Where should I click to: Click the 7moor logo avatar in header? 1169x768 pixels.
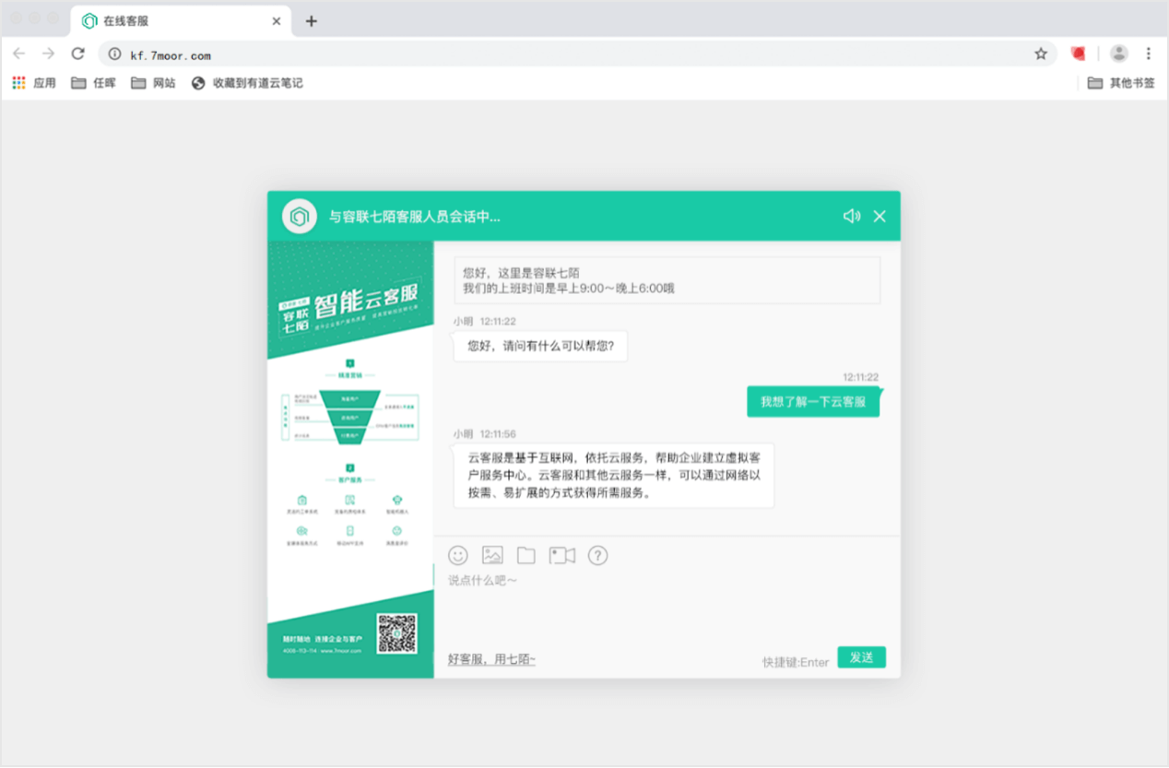[x=299, y=216]
